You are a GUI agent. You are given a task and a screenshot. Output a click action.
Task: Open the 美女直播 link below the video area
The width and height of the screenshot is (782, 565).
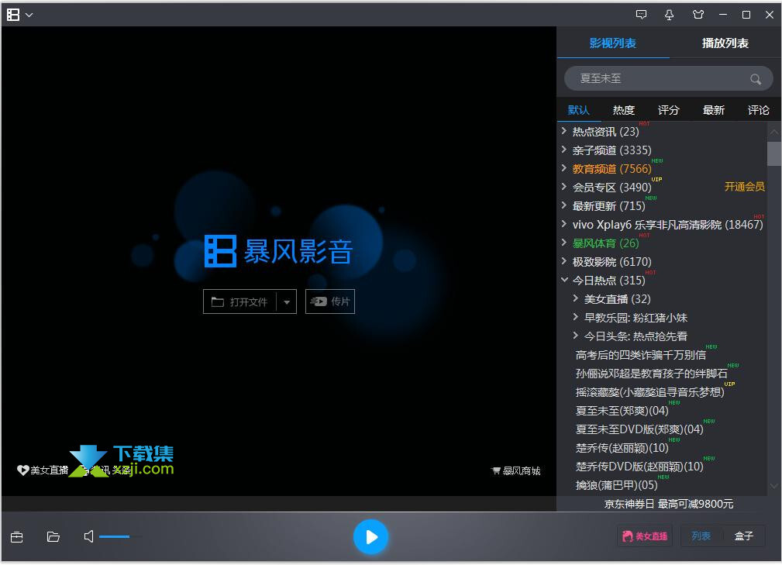point(43,470)
